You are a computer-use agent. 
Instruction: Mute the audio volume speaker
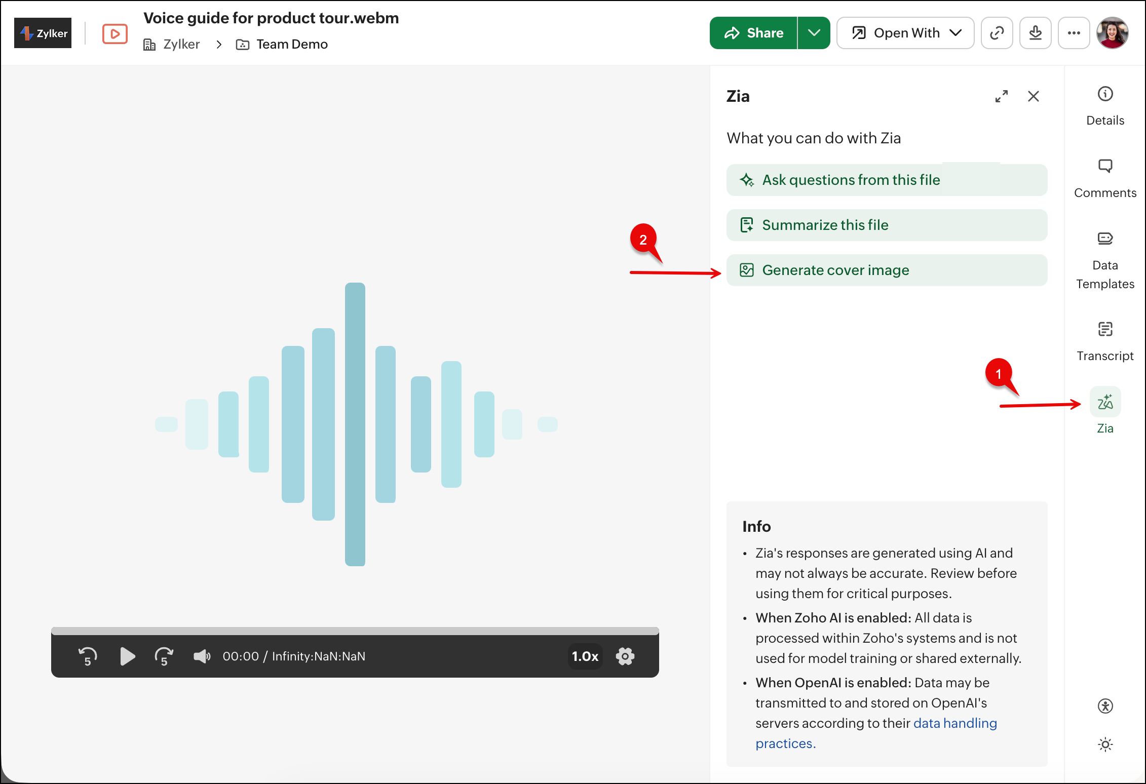pyautogui.click(x=201, y=656)
